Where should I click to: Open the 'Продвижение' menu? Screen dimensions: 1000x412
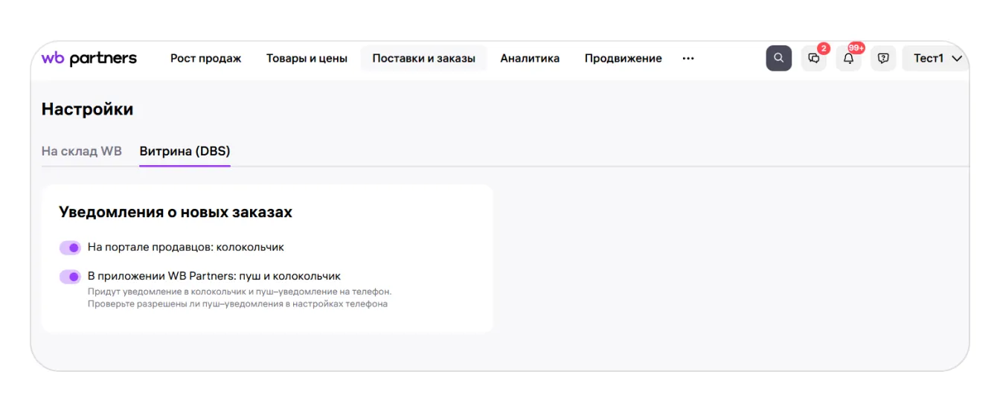pos(623,58)
